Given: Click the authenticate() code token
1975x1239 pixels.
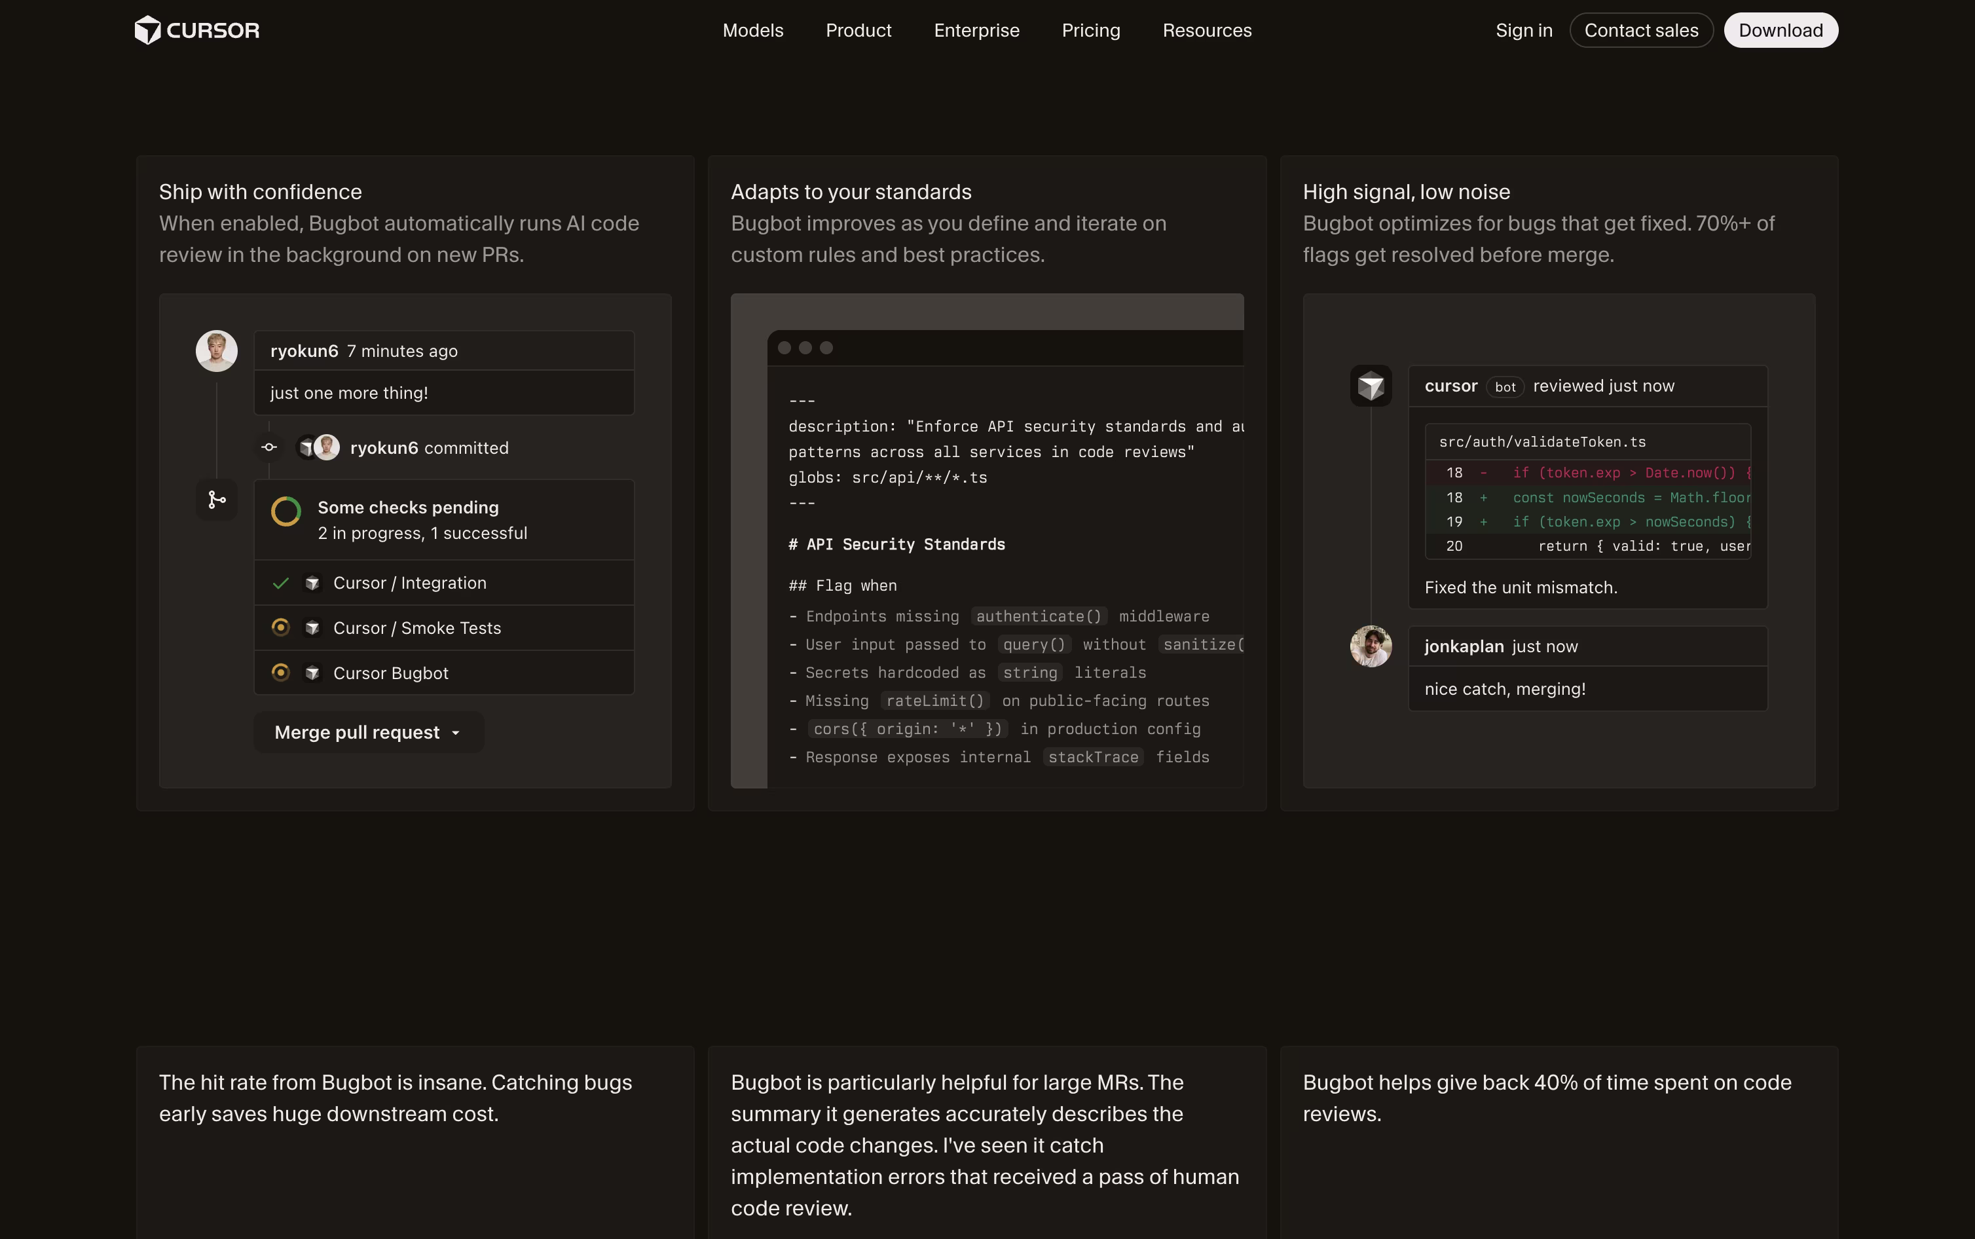Looking at the screenshot, I should [1039, 616].
